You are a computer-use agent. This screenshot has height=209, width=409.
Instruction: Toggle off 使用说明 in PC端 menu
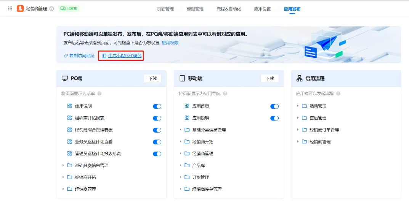[157, 106]
